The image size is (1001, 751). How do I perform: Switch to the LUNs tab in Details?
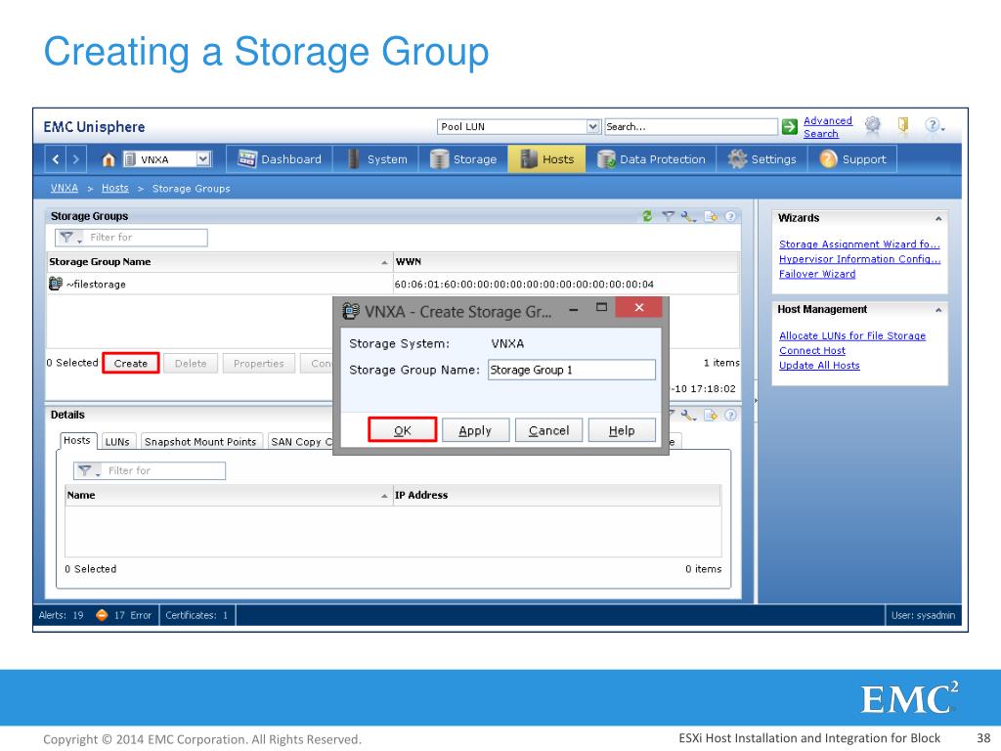[117, 441]
